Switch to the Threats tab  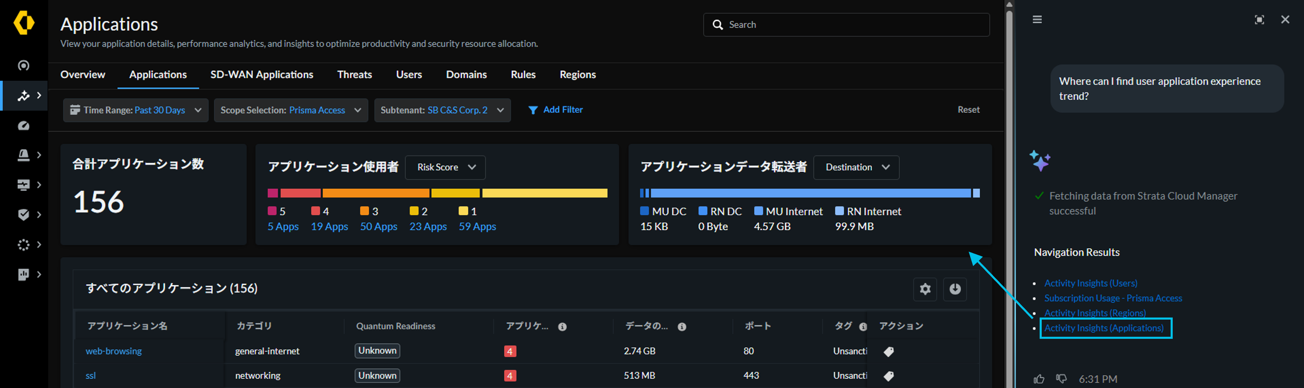pyautogui.click(x=354, y=75)
